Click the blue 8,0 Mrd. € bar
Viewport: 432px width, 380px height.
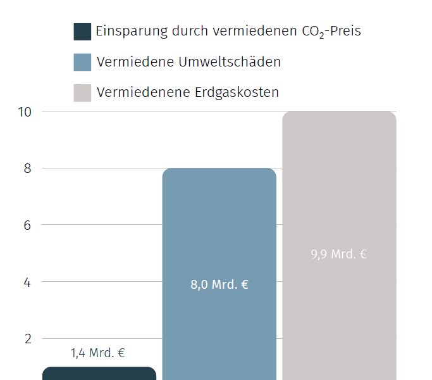coord(219,274)
